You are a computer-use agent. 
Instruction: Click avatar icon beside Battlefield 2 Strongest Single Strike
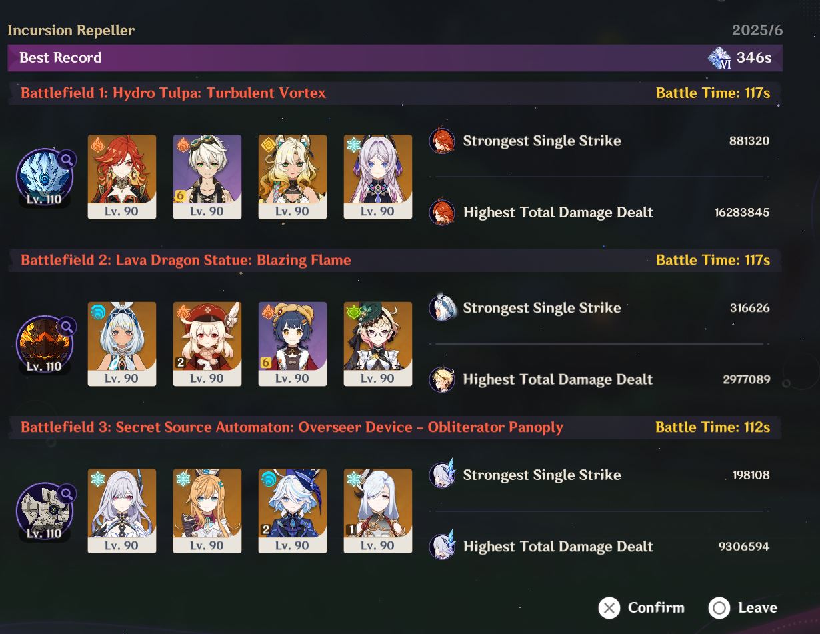pyautogui.click(x=442, y=307)
